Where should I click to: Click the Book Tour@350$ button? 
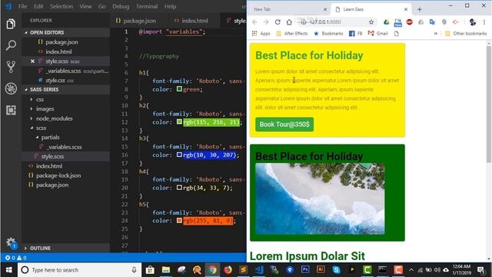pyautogui.click(x=284, y=125)
